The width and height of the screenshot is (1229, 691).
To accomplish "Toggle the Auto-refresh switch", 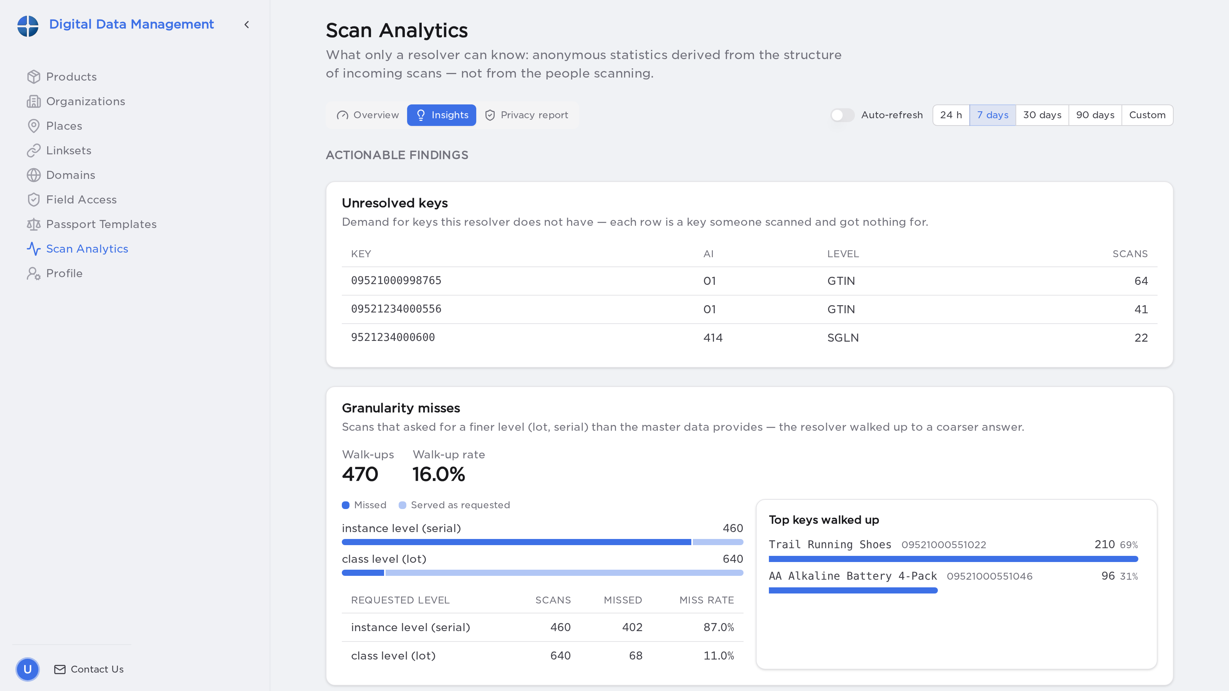I will coord(842,115).
